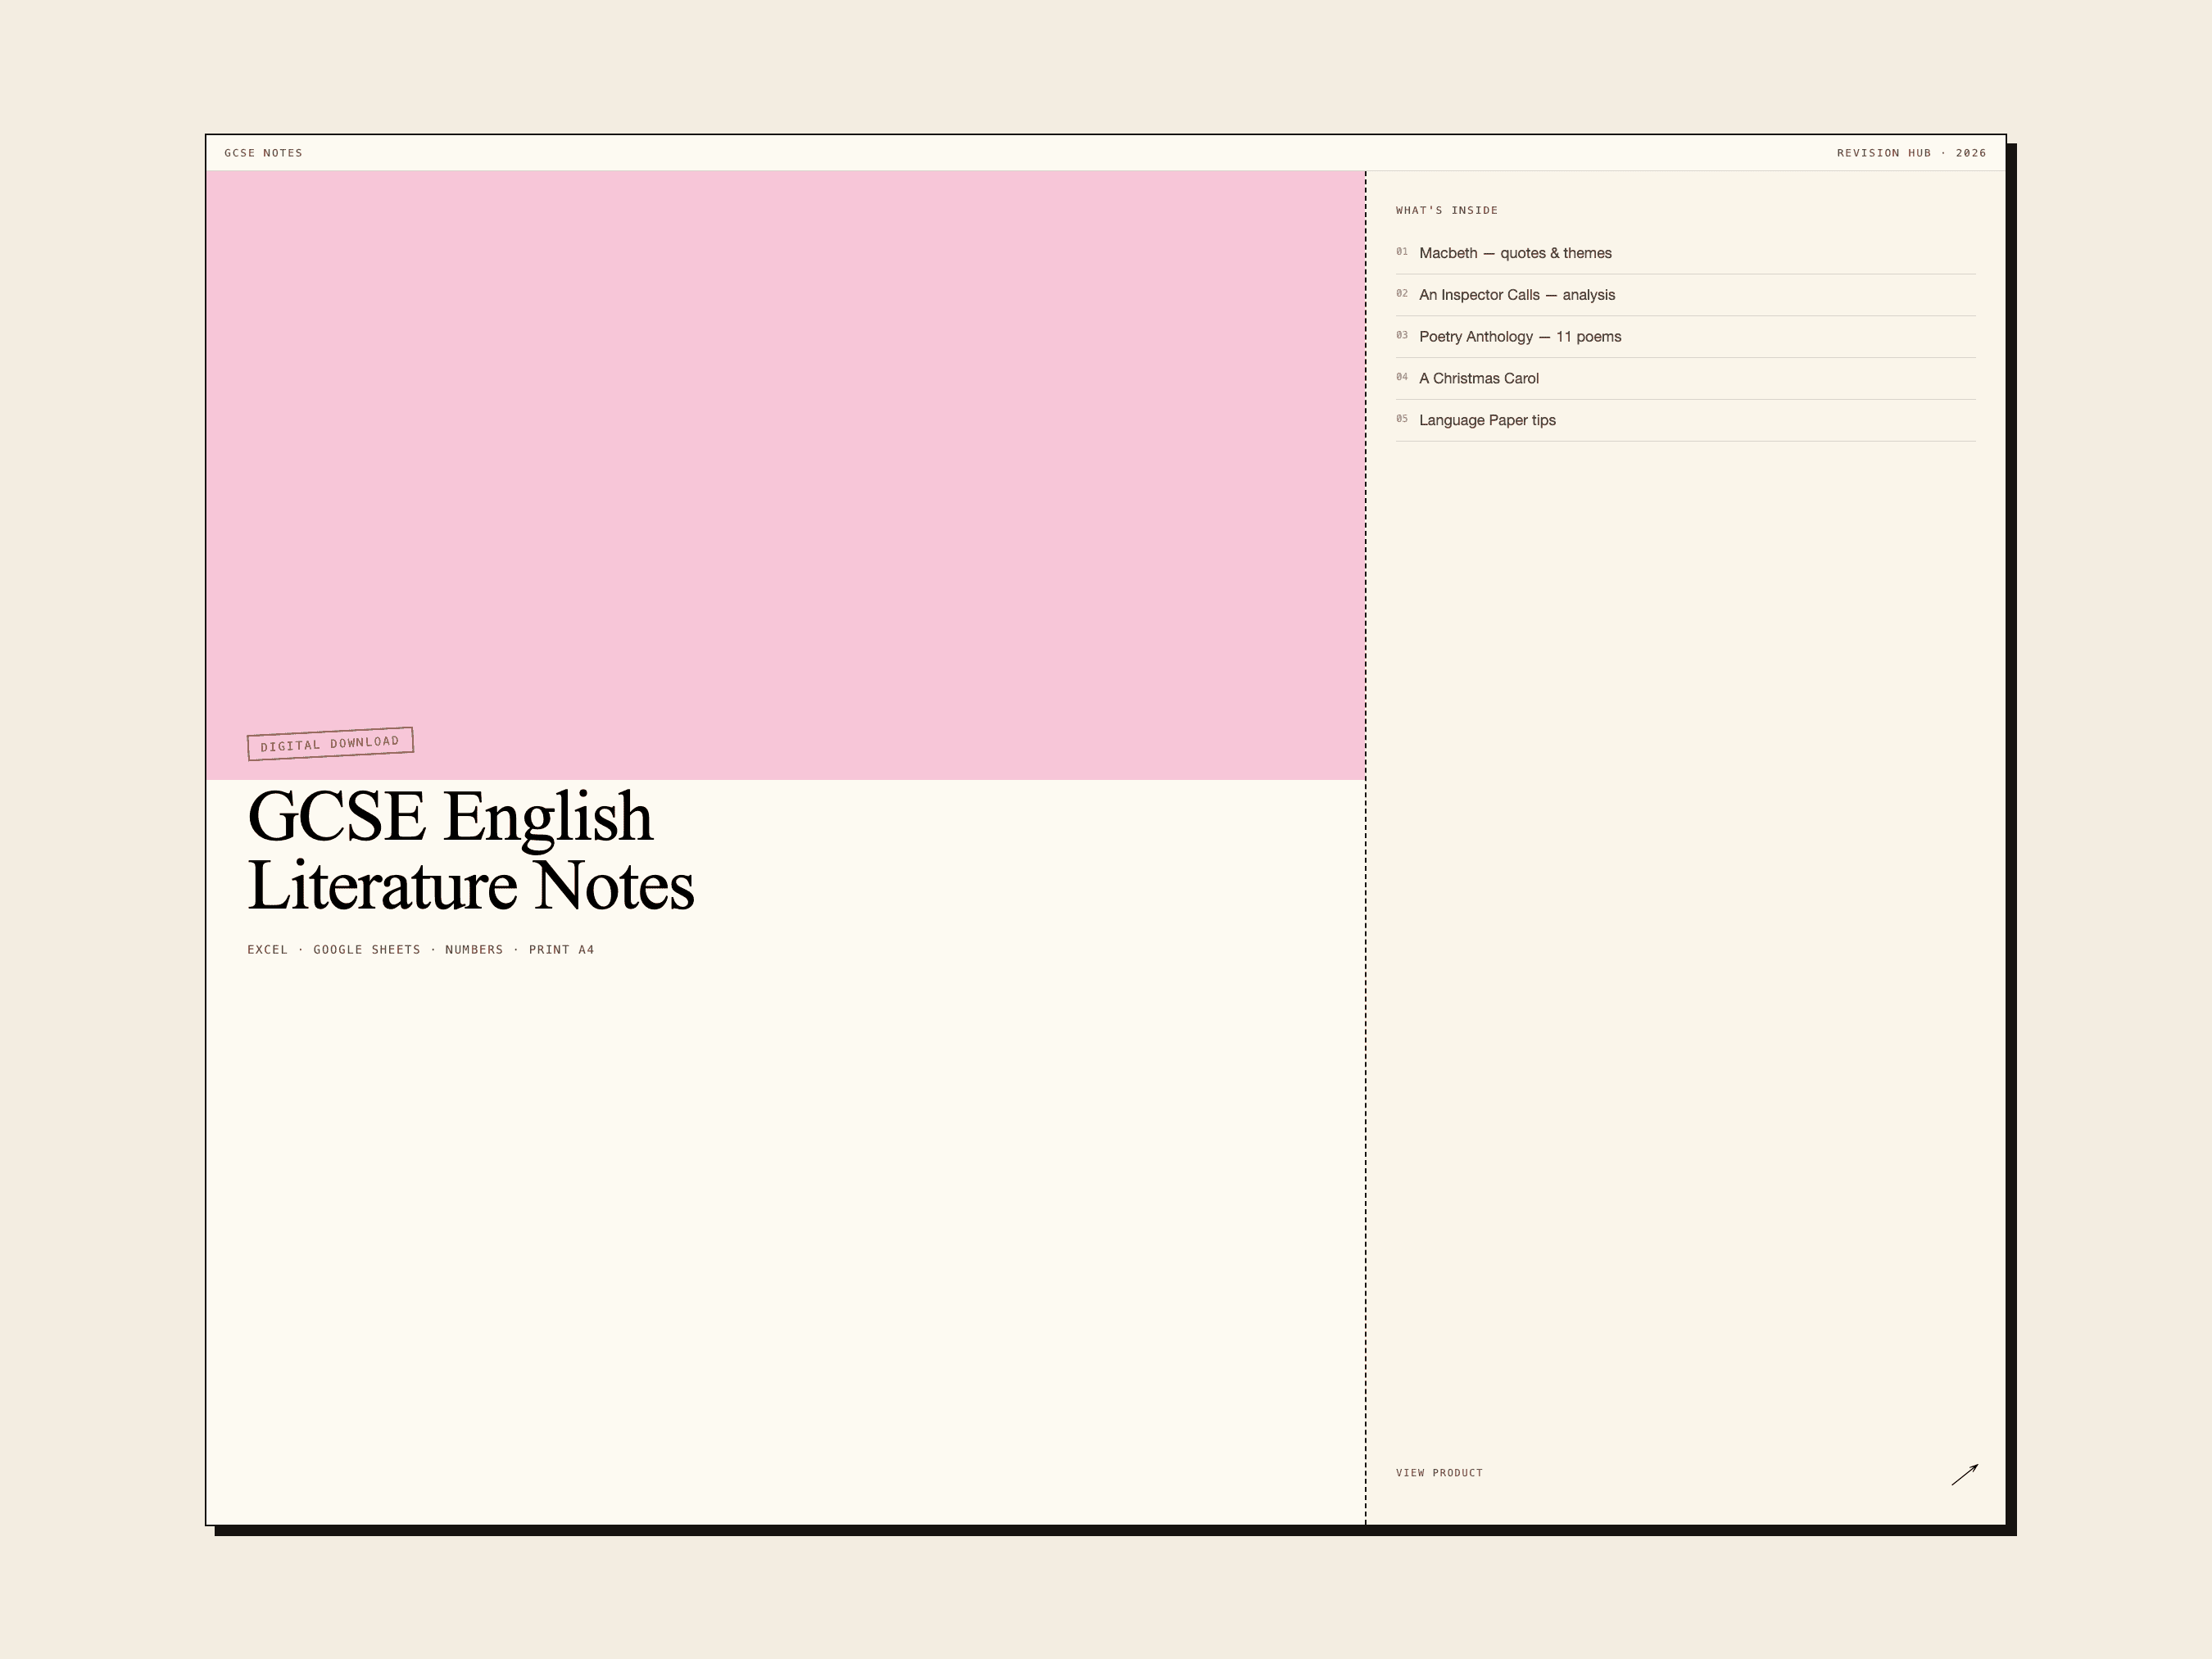
Task: Click the GCSE Notes header label
Action: [263, 153]
